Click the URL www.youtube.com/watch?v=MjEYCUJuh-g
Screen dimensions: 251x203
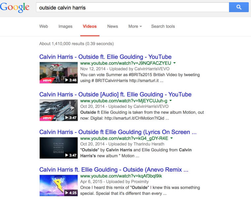point(124,101)
